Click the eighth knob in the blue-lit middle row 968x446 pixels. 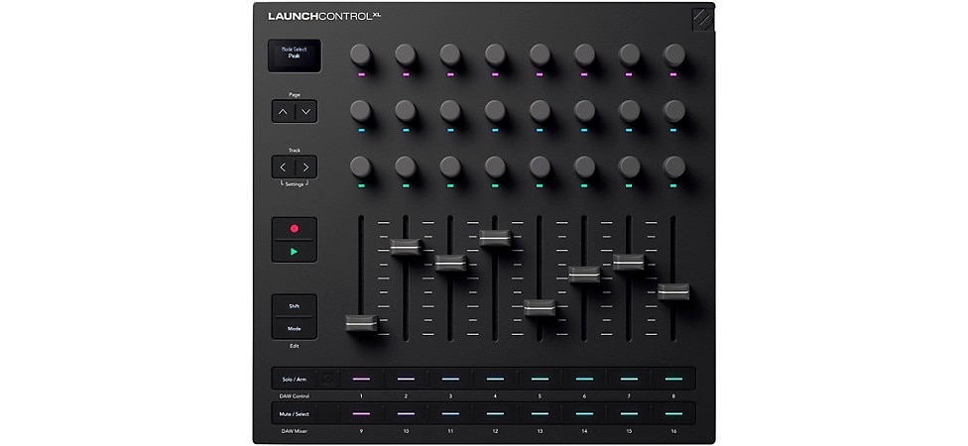673,111
